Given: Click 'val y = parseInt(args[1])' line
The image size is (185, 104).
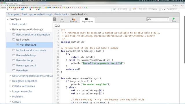Looking at the screenshot, I should pyautogui.click(x=88, y=94).
